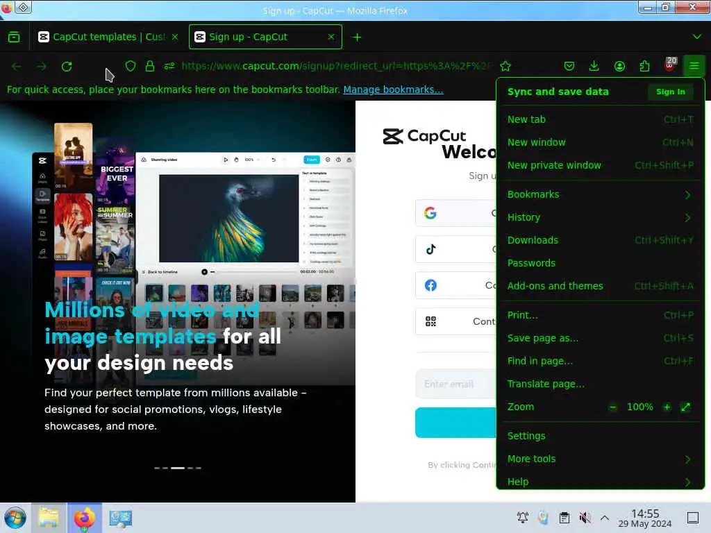Screen dimensions: 711x533
Task: Switch to the CapCut templates tab
Action: click(x=108, y=37)
